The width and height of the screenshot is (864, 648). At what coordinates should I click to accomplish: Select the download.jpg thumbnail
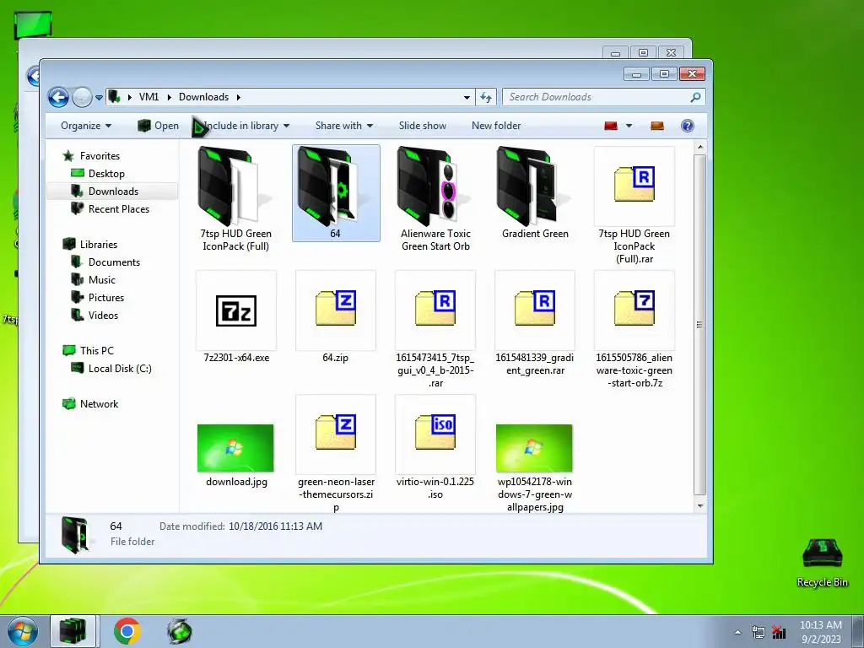coord(235,448)
